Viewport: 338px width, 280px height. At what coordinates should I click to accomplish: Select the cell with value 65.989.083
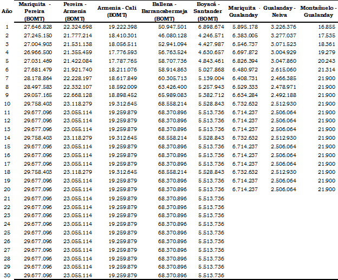click(172, 94)
